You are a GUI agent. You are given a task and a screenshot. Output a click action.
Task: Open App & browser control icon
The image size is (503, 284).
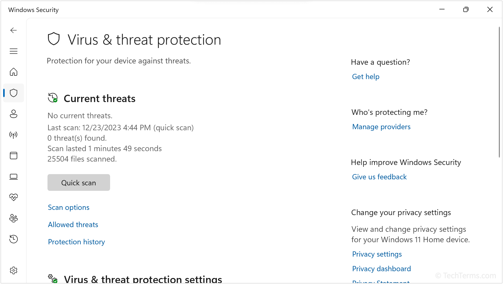[14, 156]
